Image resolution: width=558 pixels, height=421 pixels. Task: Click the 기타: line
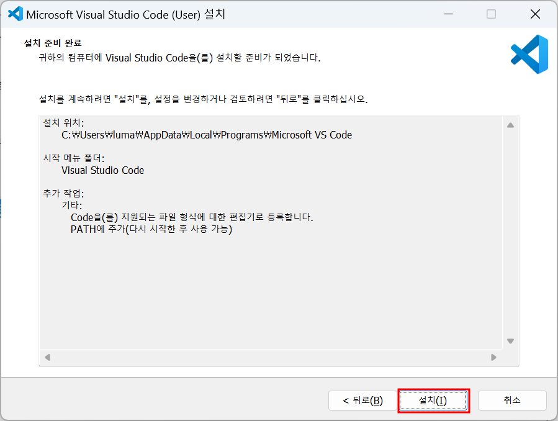[x=72, y=206]
